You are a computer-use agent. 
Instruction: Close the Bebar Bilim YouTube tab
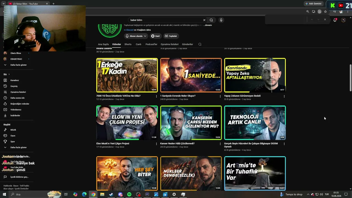(47, 4)
